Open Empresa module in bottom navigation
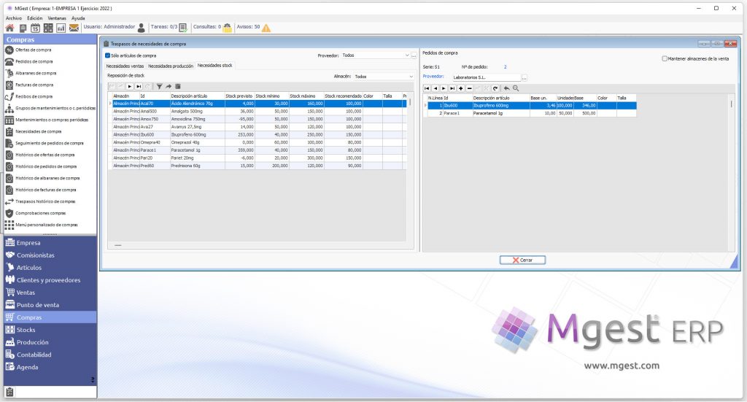This screenshot has height=402, width=747. [x=50, y=243]
